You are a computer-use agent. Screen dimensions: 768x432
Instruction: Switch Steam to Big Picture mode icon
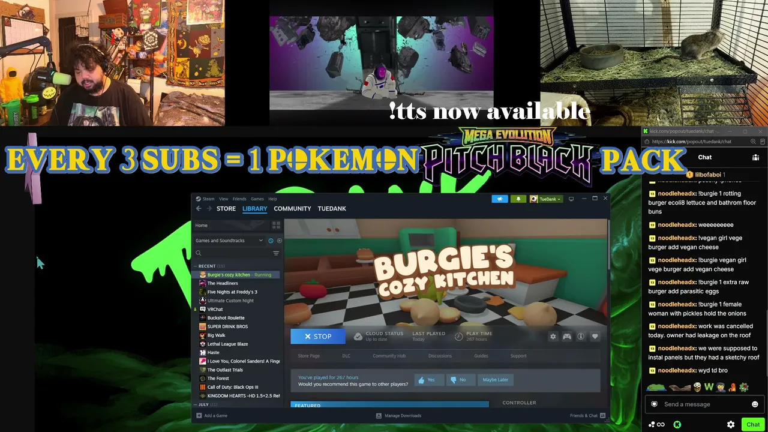571,199
